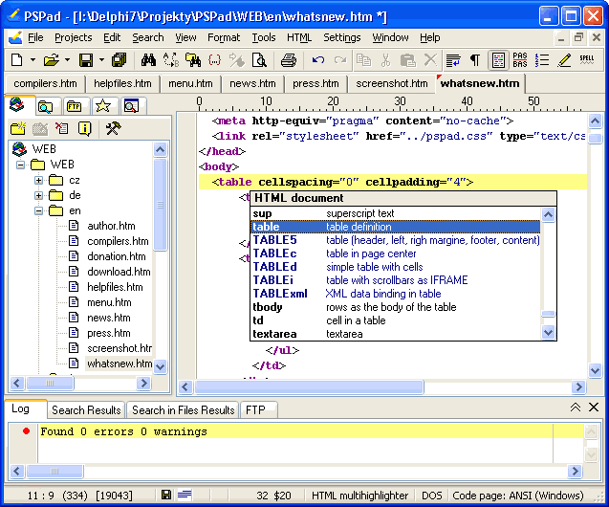Screen dimensions: 609x507
Task: Open project settings tools icon
Action: (x=113, y=128)
